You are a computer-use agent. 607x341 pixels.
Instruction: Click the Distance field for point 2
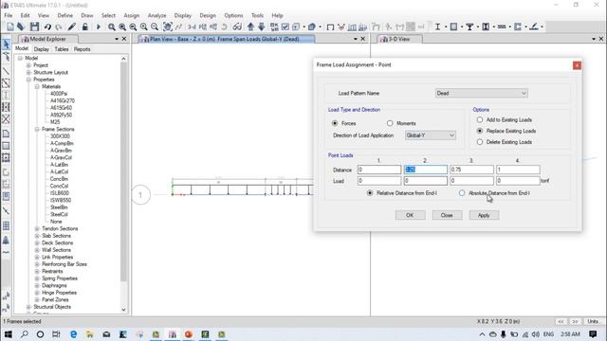[426, 170]
